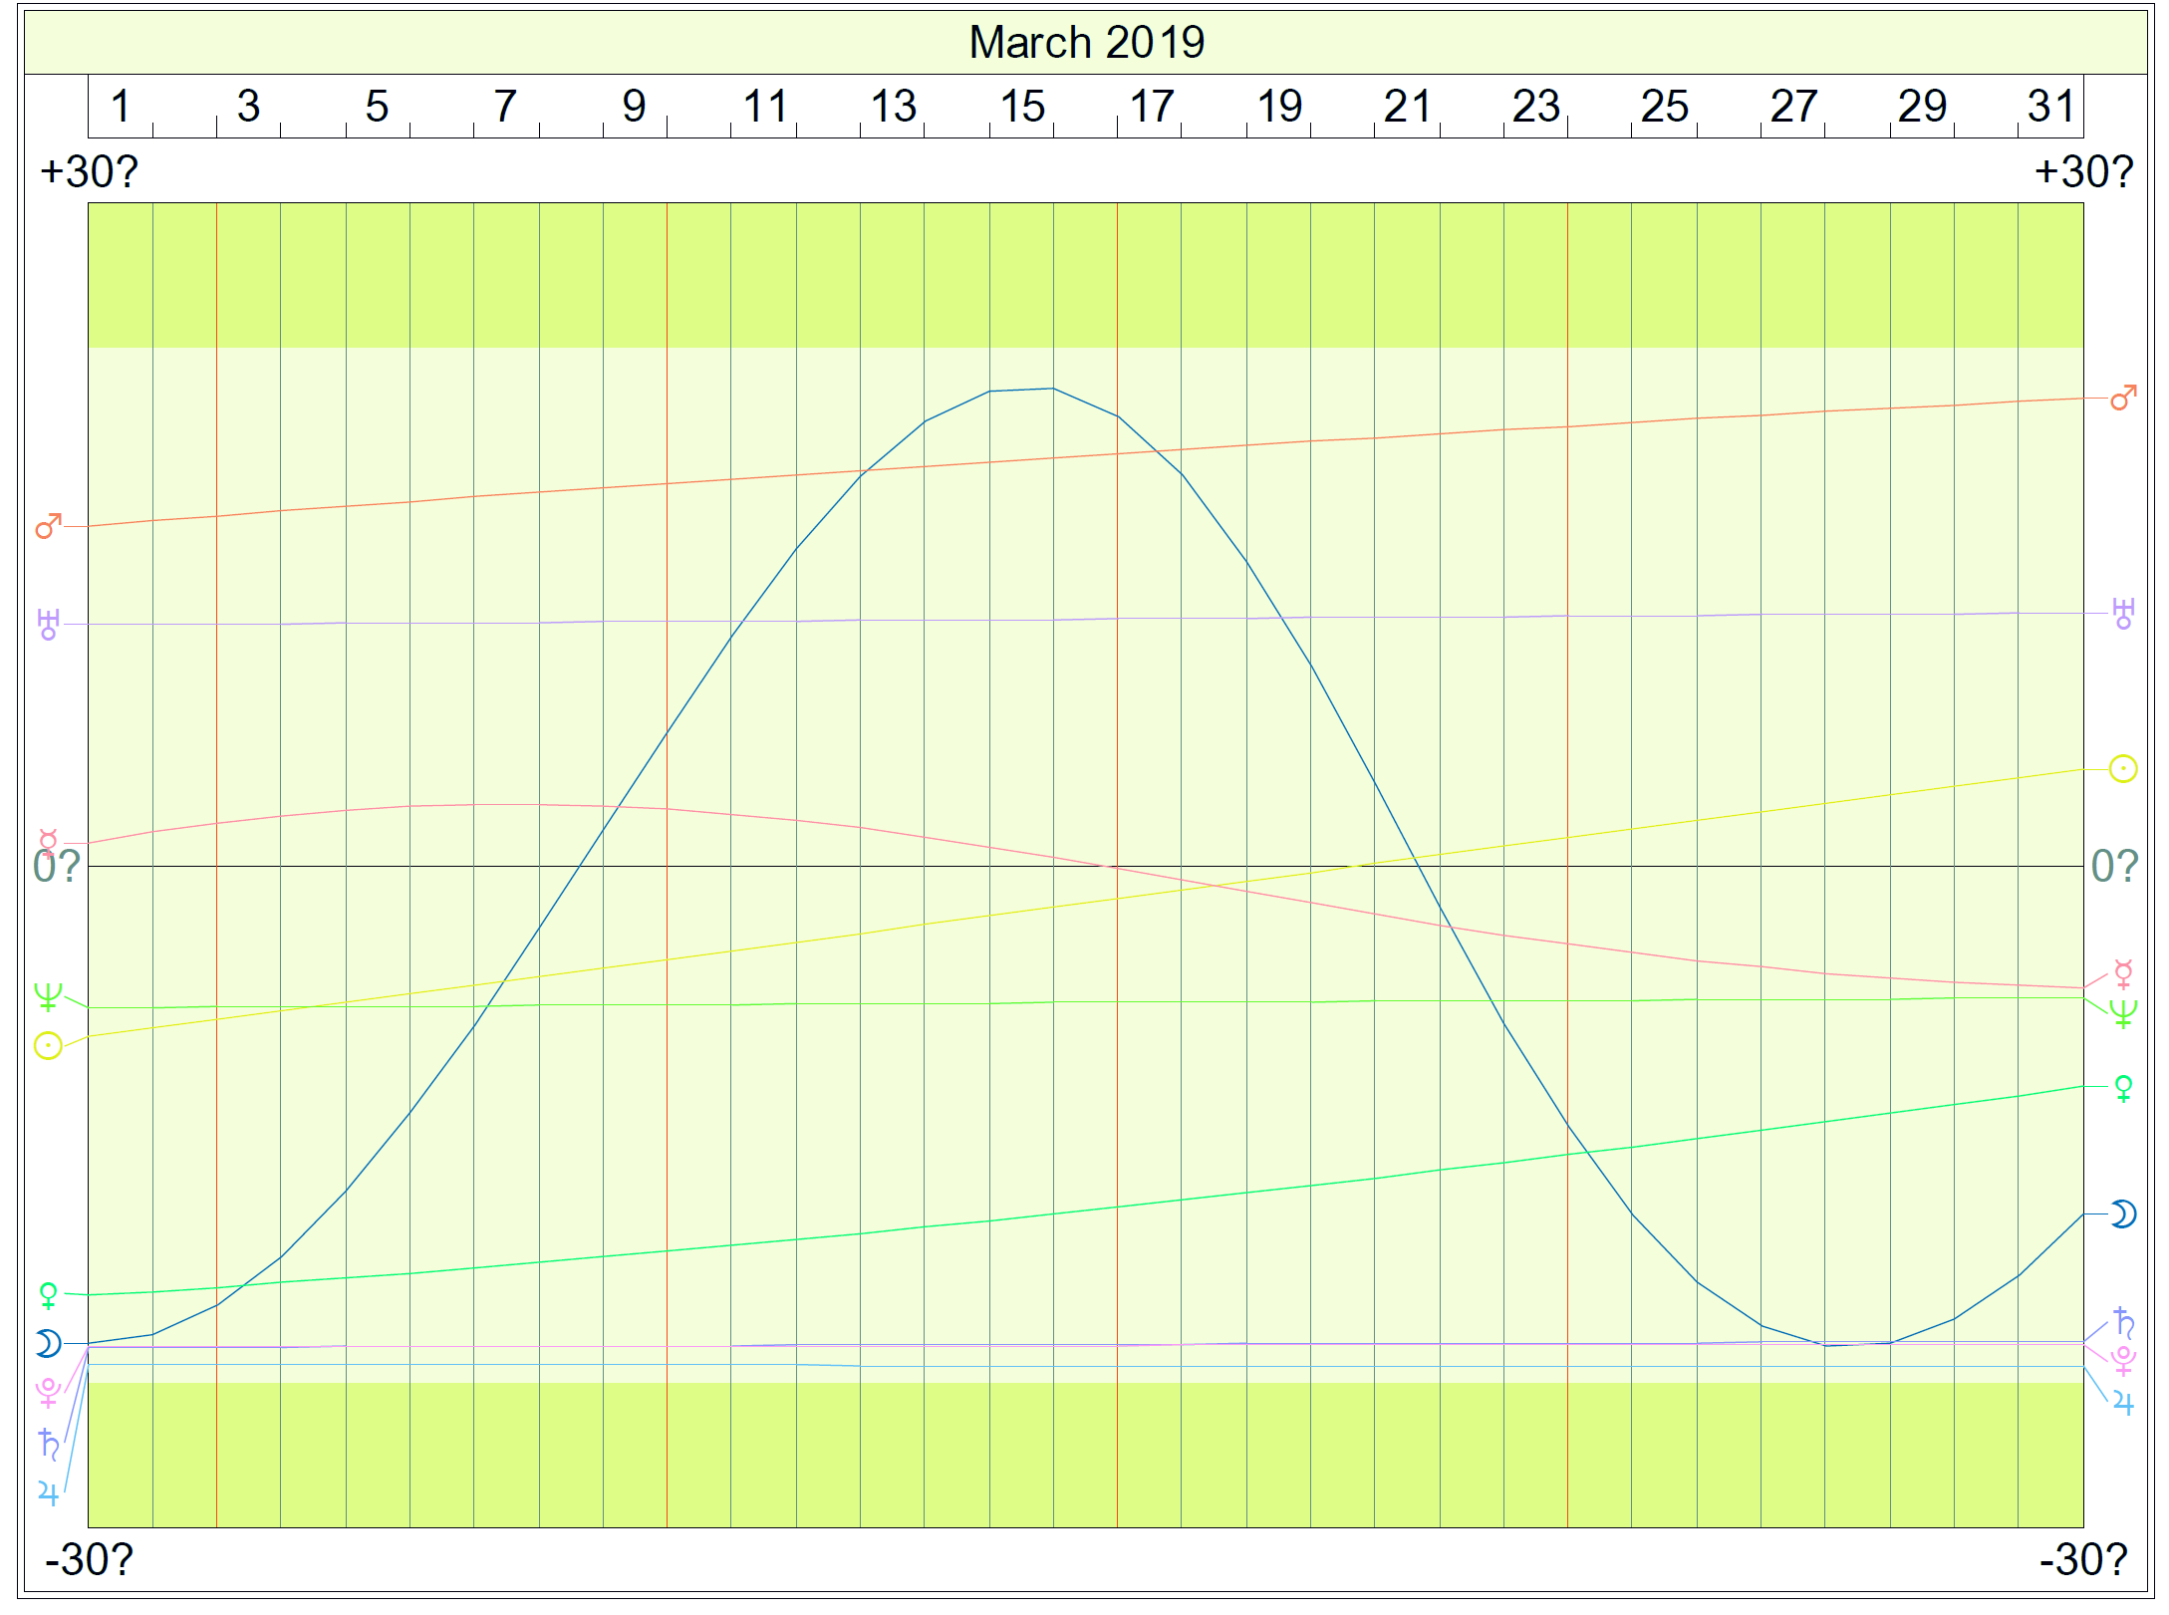Click the Mercury symbol on the right side

(x=2123, y=973)
